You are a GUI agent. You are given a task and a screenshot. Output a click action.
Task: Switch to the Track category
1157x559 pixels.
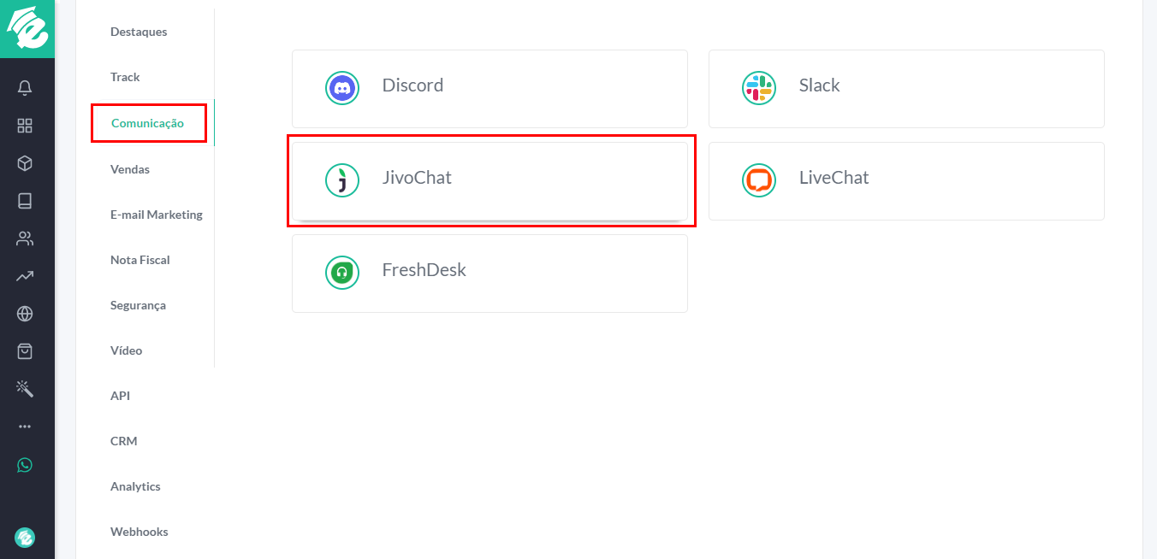point(125,76)
